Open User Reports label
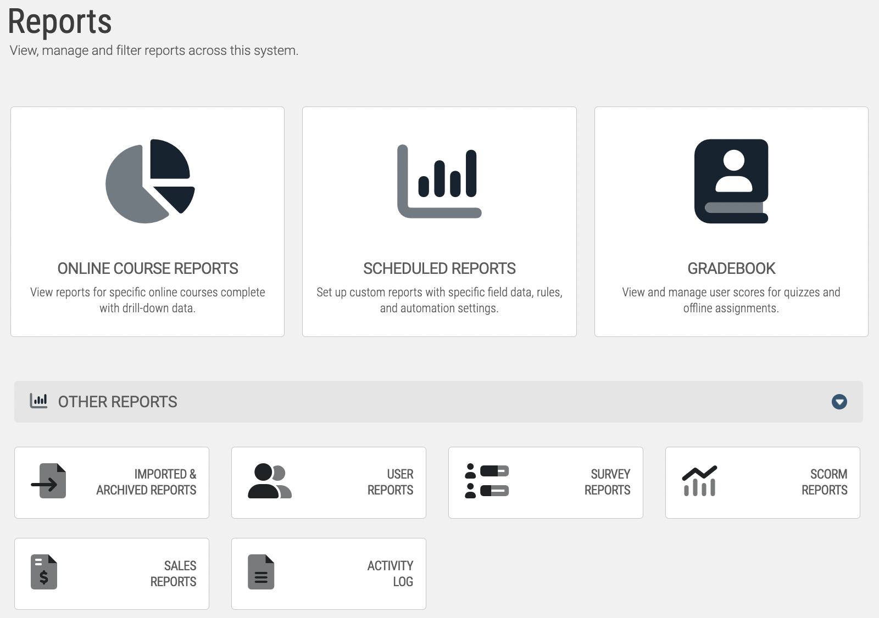The image size is (879, 618). coord(390,482)
